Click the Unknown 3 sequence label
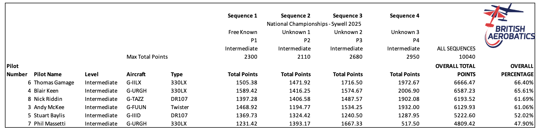 pos(405,32)
